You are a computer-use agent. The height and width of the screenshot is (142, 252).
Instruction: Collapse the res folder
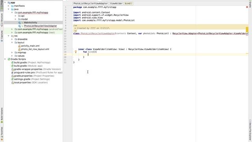point(9,36)
